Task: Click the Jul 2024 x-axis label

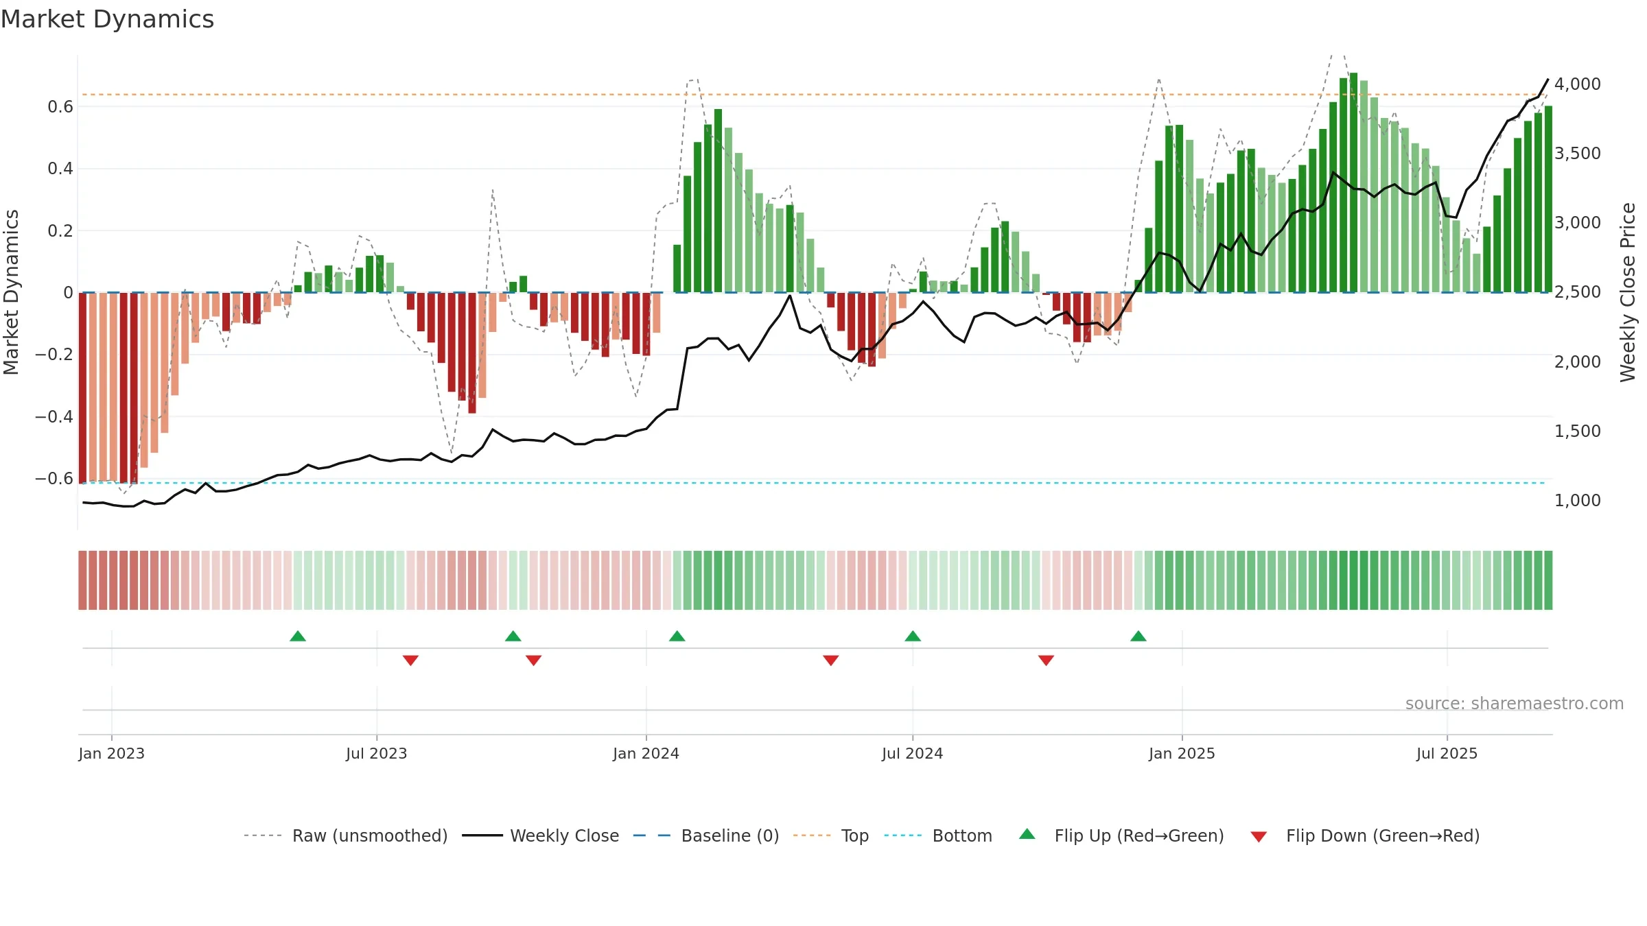Action: click(x=912, y=753)
